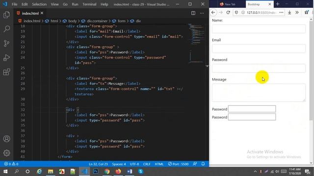
Task: Open the Windows Start menu
Action: [x=5, y=172]
